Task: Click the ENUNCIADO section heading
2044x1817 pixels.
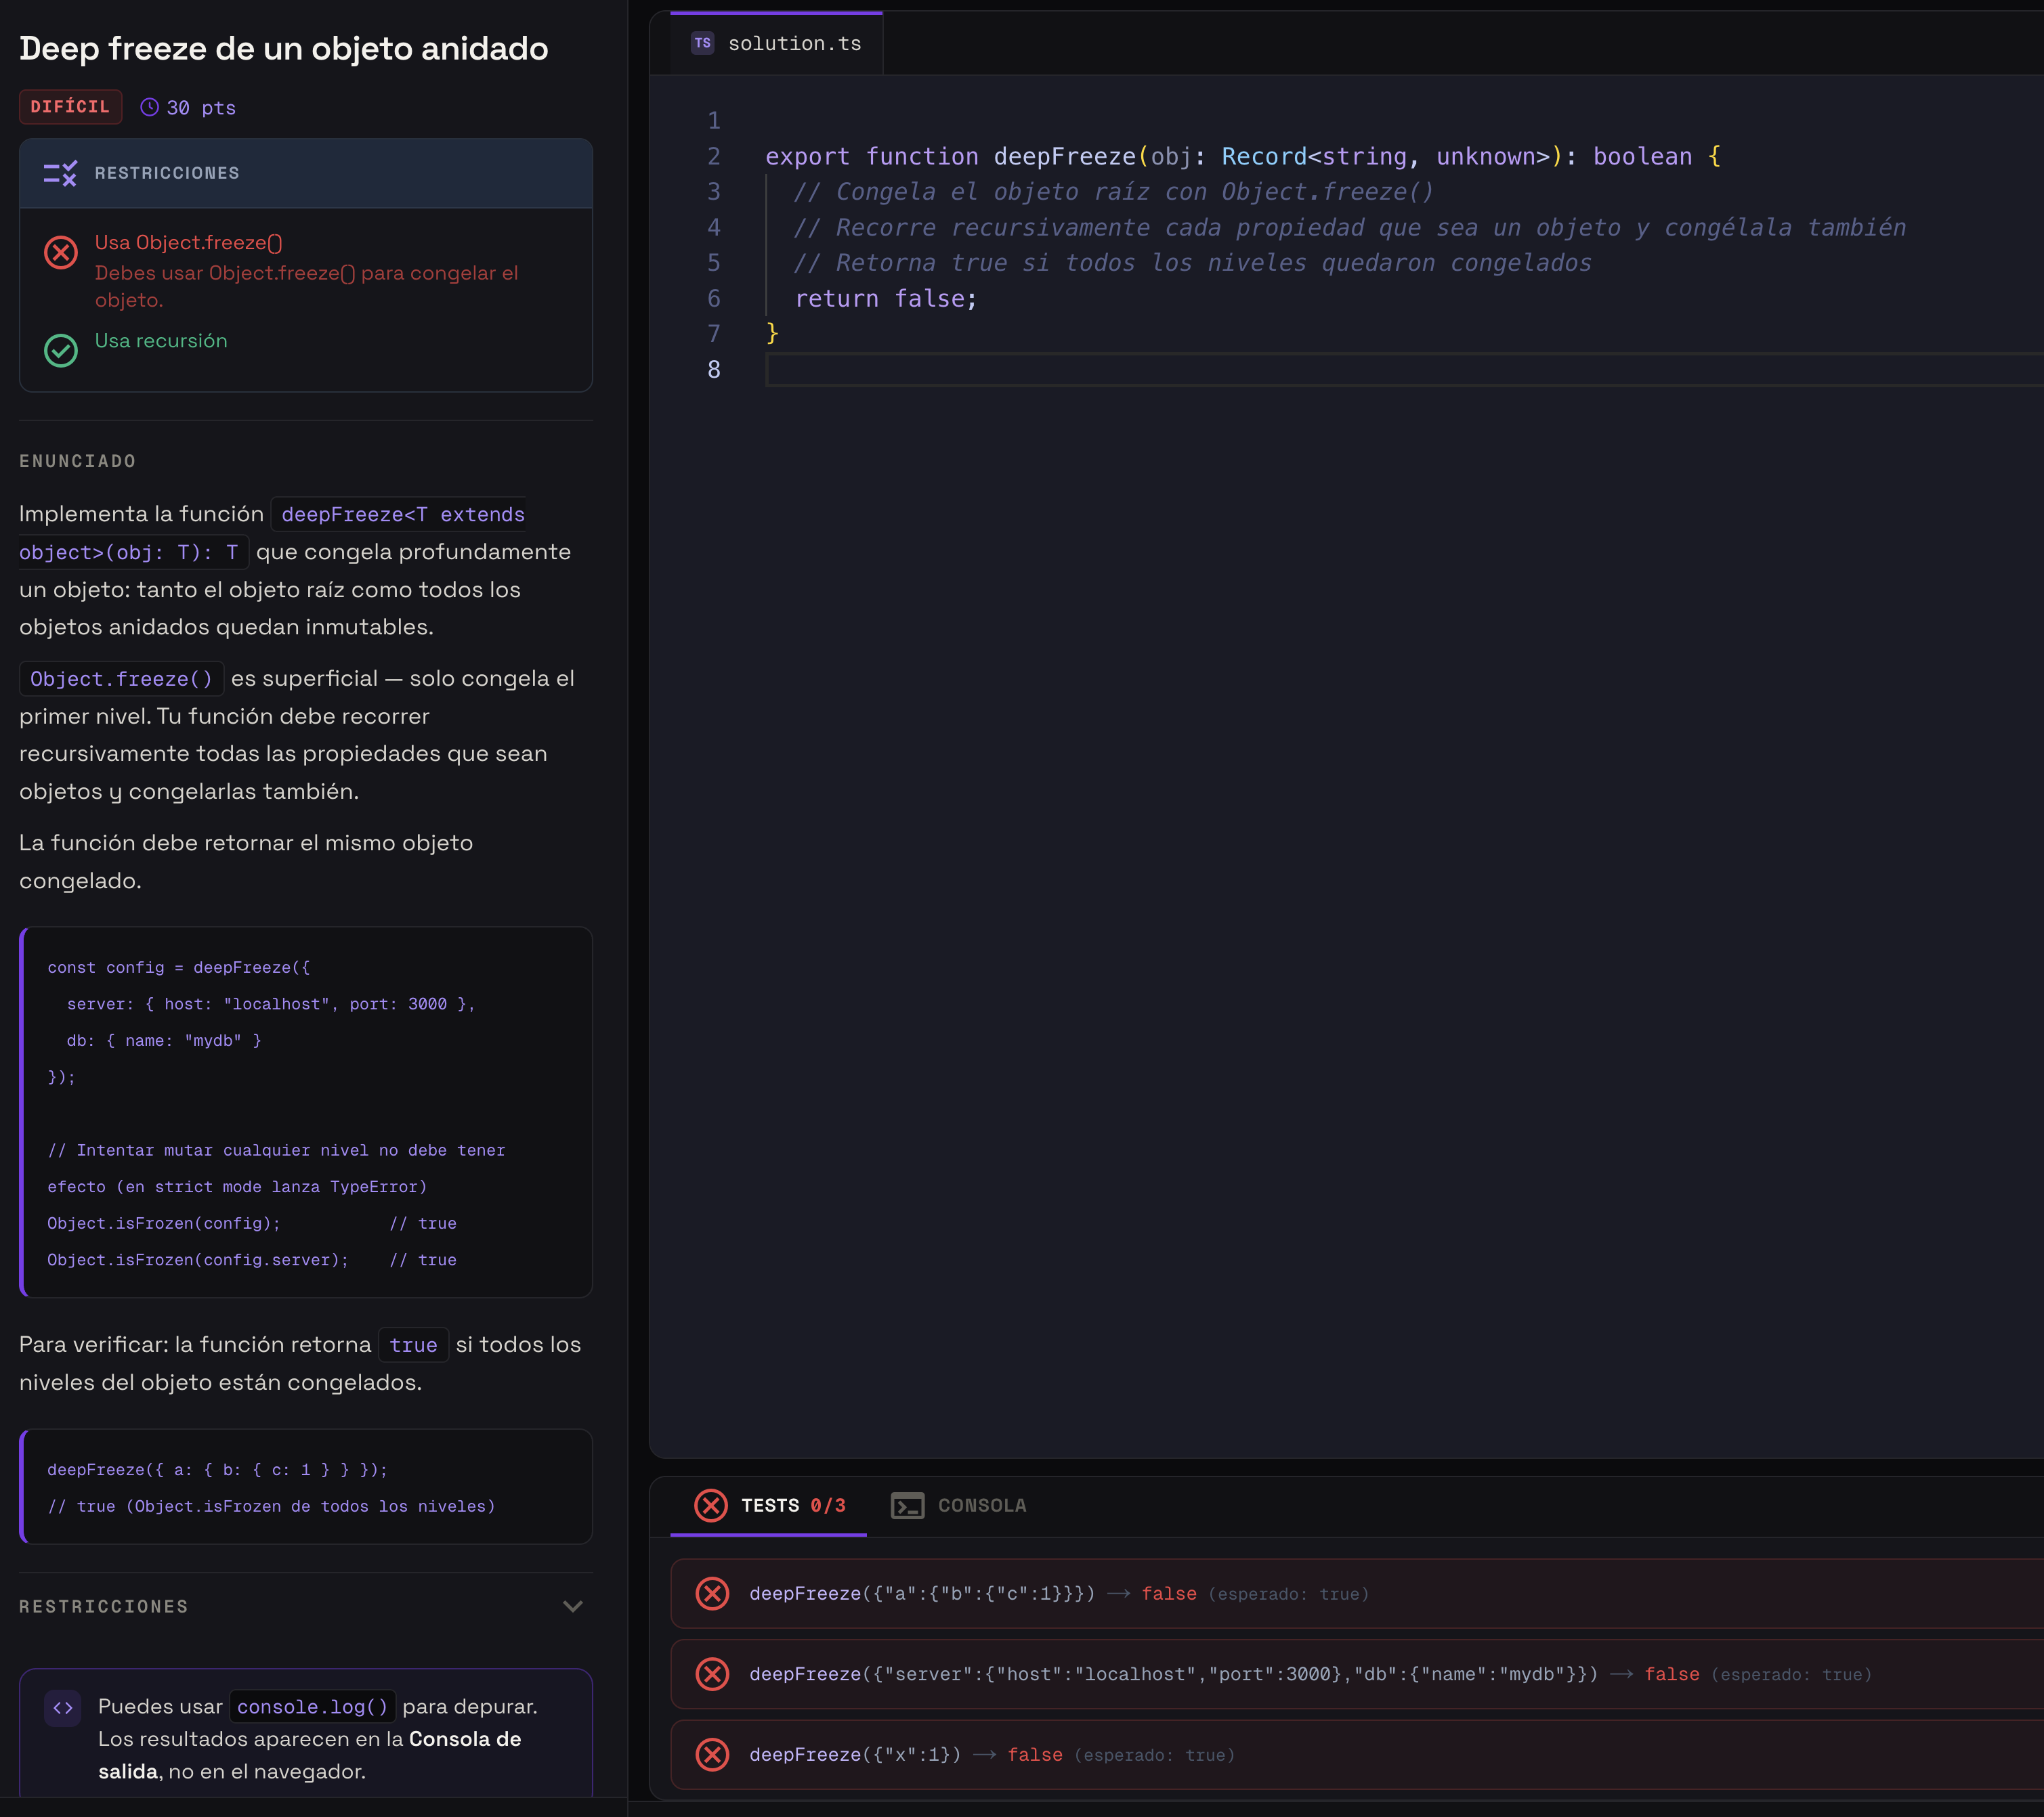Action: (x=78, y=462)
